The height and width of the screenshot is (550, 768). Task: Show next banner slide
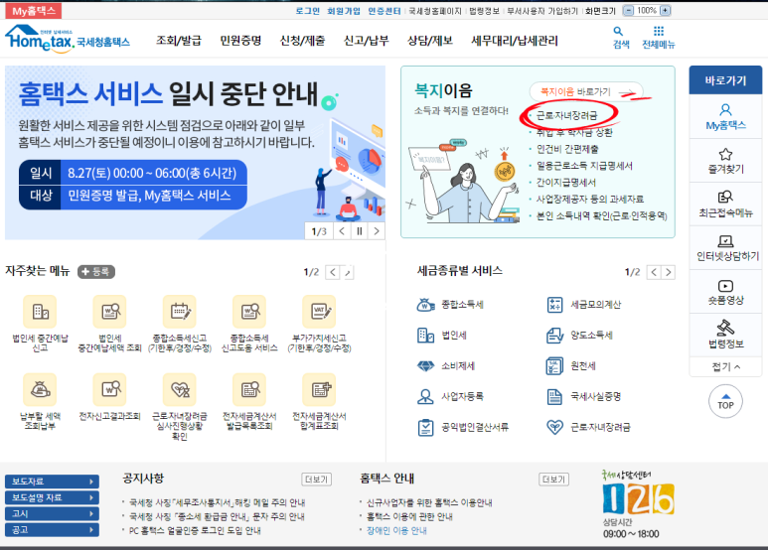coord(377,231)
